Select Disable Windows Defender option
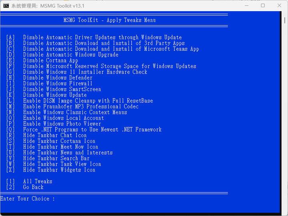Viewport: 288px width, 216px height. (x=49, y=78)
